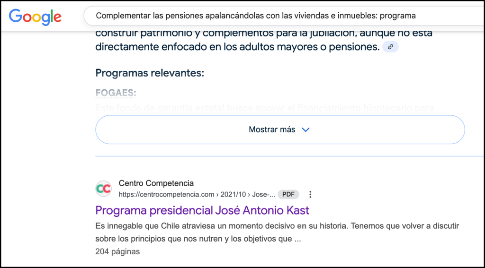
Task: Click the blue chevron beside Mostrar más
Action: click(x=305, y=130)
